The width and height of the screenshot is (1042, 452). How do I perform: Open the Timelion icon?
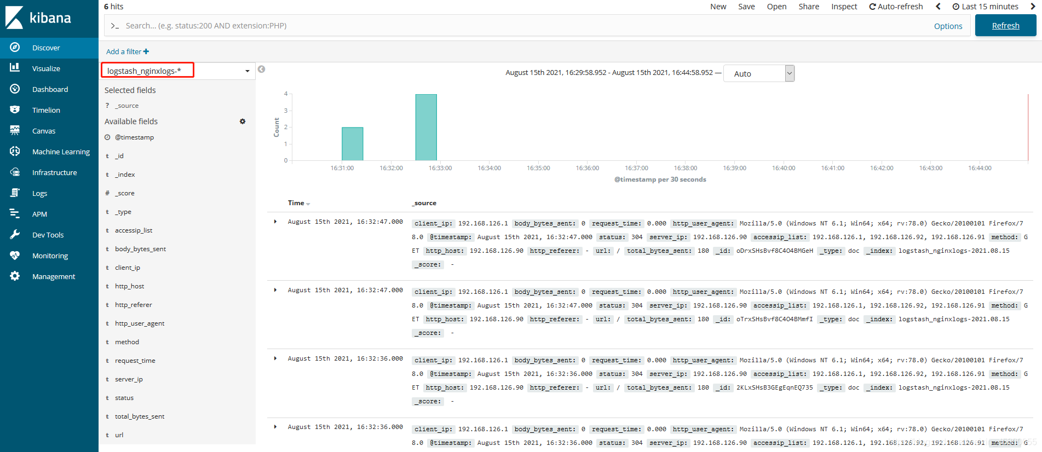point(15,109)
